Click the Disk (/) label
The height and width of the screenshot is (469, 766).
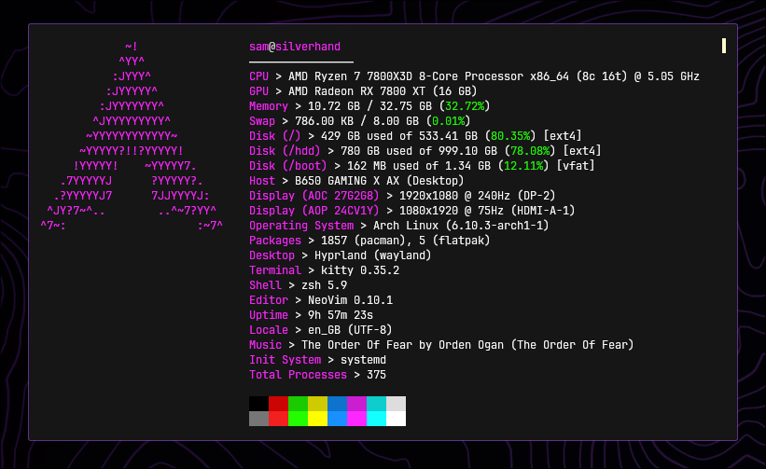pos(275,136)
